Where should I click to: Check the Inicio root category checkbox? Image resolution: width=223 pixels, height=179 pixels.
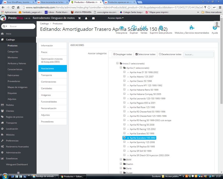point(117,63)
